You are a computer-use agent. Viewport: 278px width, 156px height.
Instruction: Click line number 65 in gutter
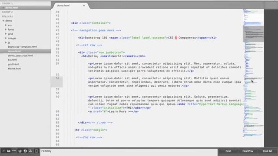57,130
